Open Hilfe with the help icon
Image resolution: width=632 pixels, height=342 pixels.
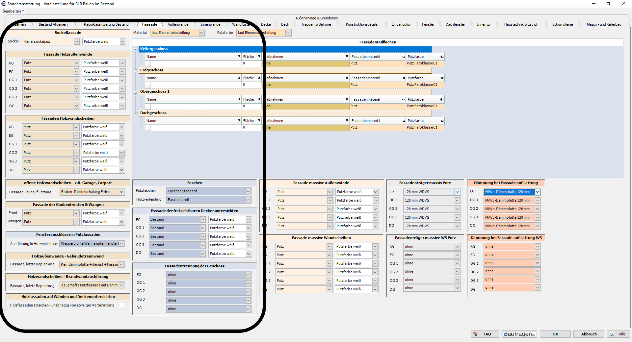click(x=618, y=334)
